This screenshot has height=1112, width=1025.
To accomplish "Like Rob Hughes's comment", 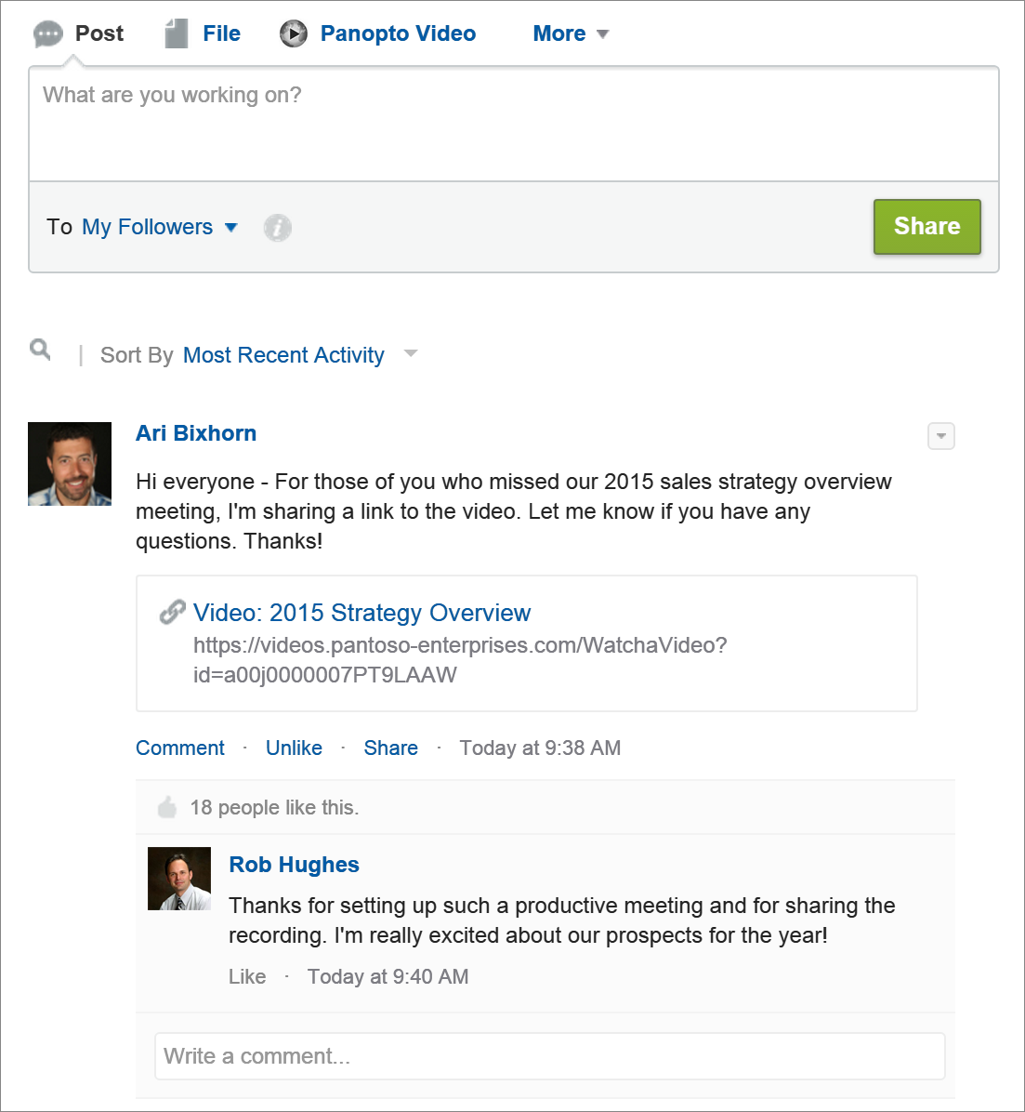I will 246,976.
